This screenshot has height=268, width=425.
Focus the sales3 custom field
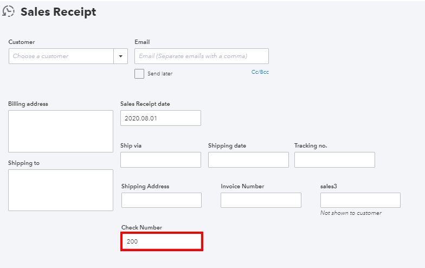[360, 200]
